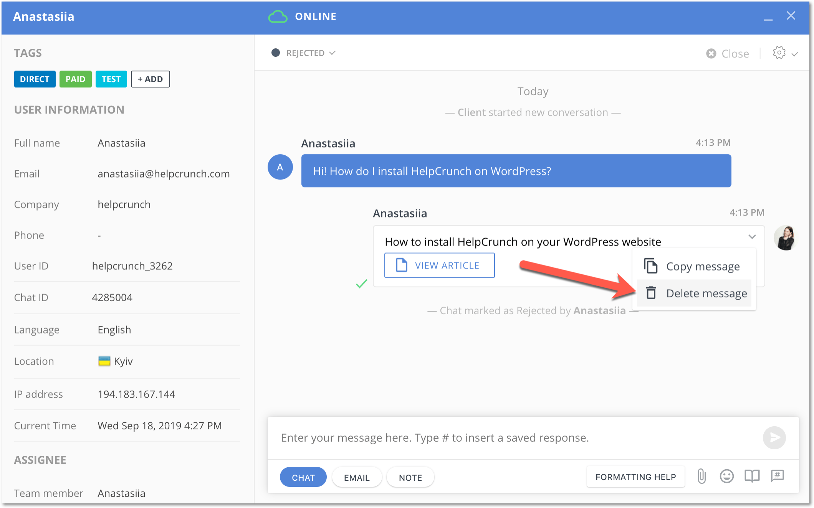This screenshot has width=814, height=508.
Task: Choose Delete message from the menu
Action: 694,293
